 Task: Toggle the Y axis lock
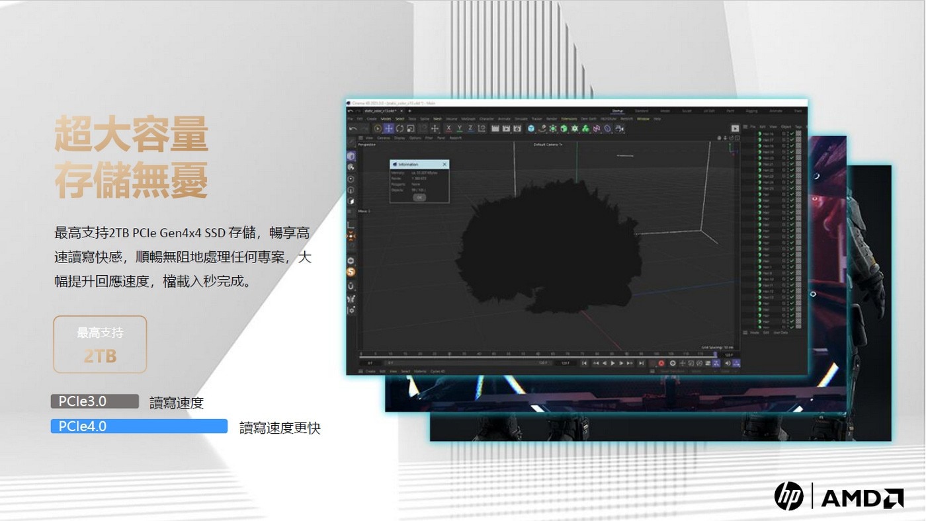point(460,129)
